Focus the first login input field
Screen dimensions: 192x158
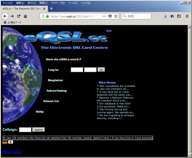pyautogui.click(x=77, y=70)
